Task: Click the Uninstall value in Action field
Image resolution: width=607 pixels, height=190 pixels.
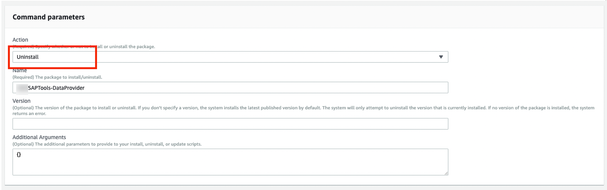Action: (x=28, y=57)
